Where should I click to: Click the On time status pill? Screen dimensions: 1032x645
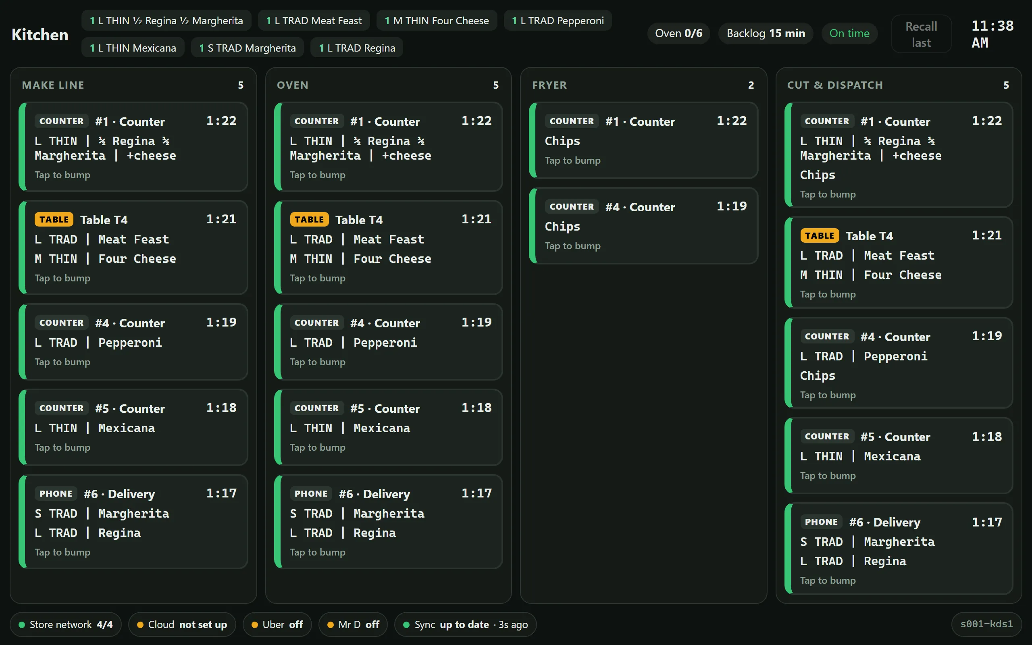[x=849, y=33]
